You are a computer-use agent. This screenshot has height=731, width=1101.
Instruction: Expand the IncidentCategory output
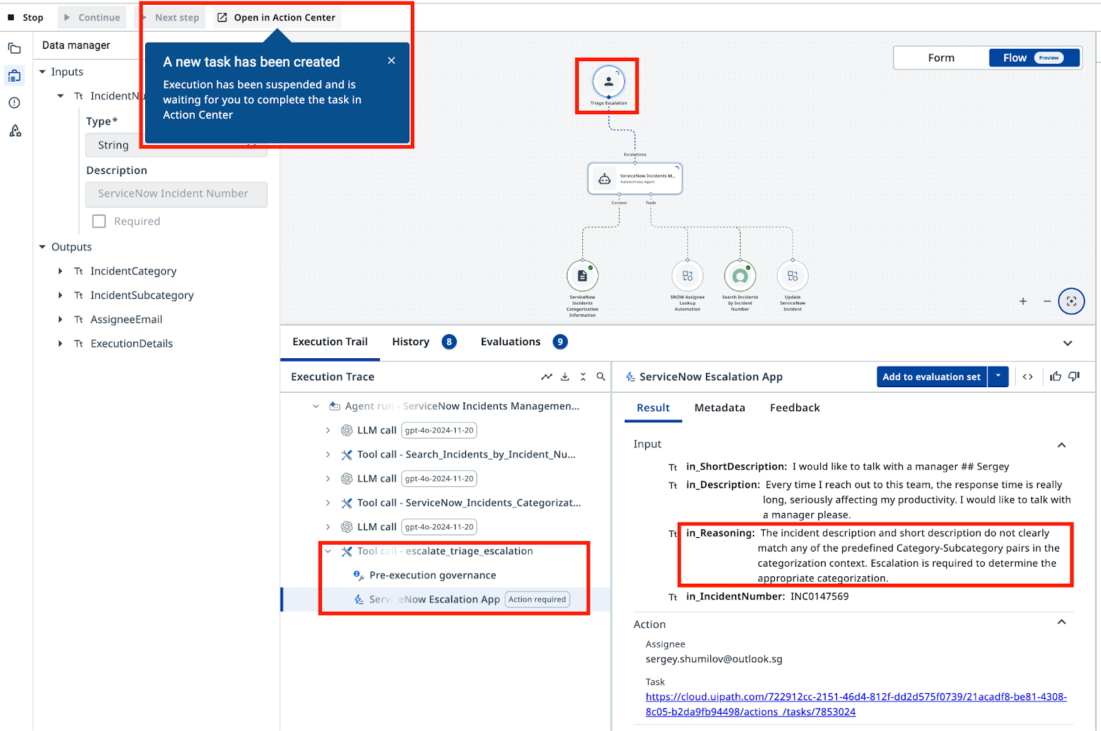pyautogui.click(x=61, y=272)
